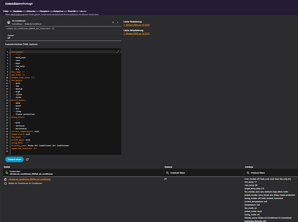Click the fan_only line in YAML editor

tap(20, 66)
